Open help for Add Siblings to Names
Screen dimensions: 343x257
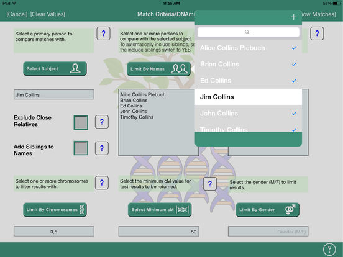coord(102,148)
